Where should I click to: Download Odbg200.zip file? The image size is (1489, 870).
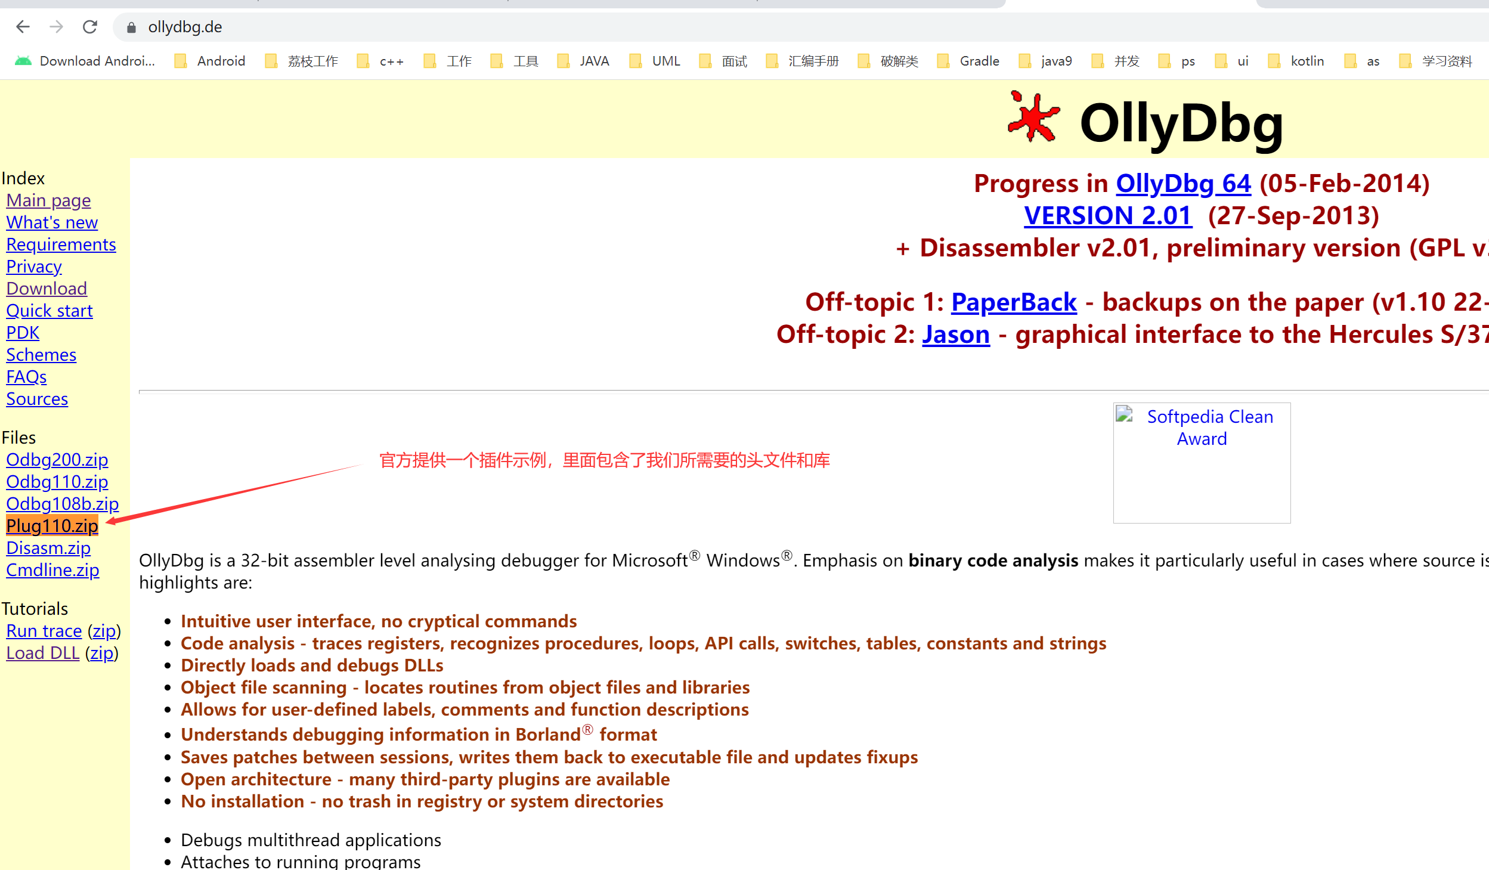click(57, 460)
